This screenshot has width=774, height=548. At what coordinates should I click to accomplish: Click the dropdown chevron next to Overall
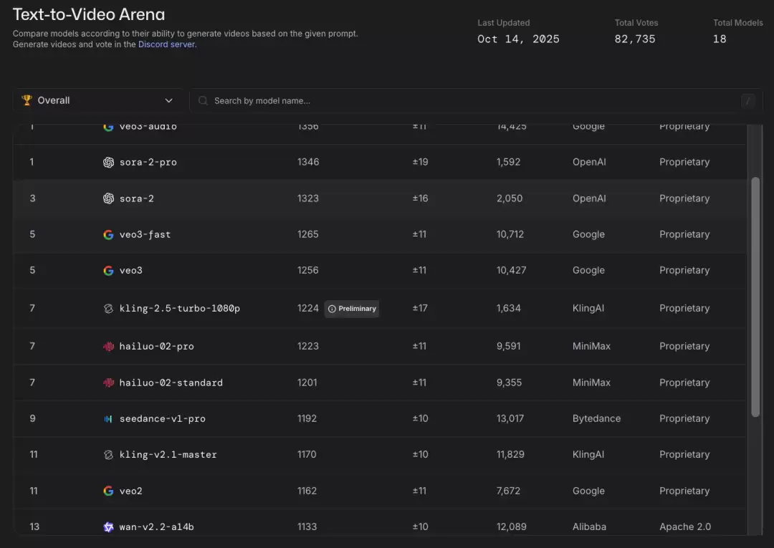pos(169,100)
